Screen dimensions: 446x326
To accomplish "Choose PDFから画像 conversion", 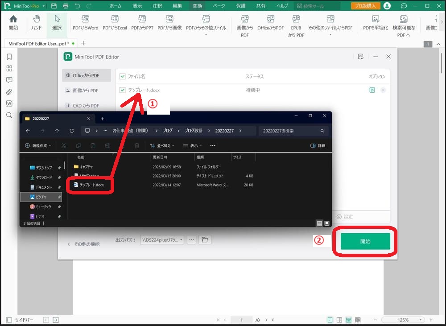I will pyautogui.click(x=169, y=23).
